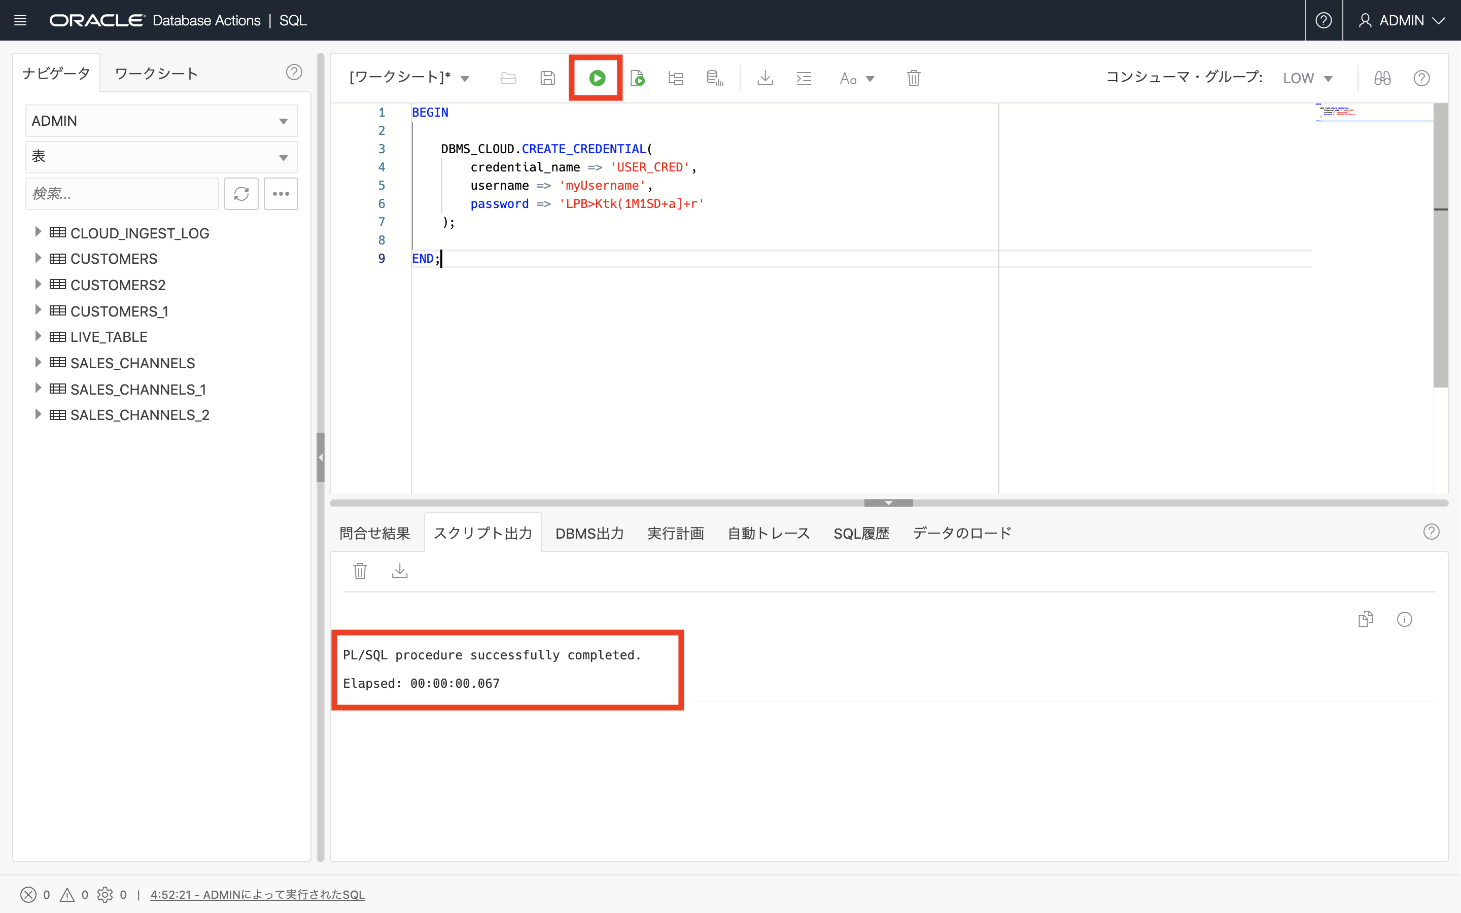The height and width of the screenshot is (913, 1461).
Task: Run the statement with the green play icon
Action: pyautogui.click(x=596, y=77)
